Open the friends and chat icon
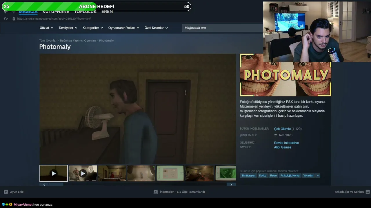Image resolution: width=371 pixels, height=208 pixels. click(x=368, y=192)
